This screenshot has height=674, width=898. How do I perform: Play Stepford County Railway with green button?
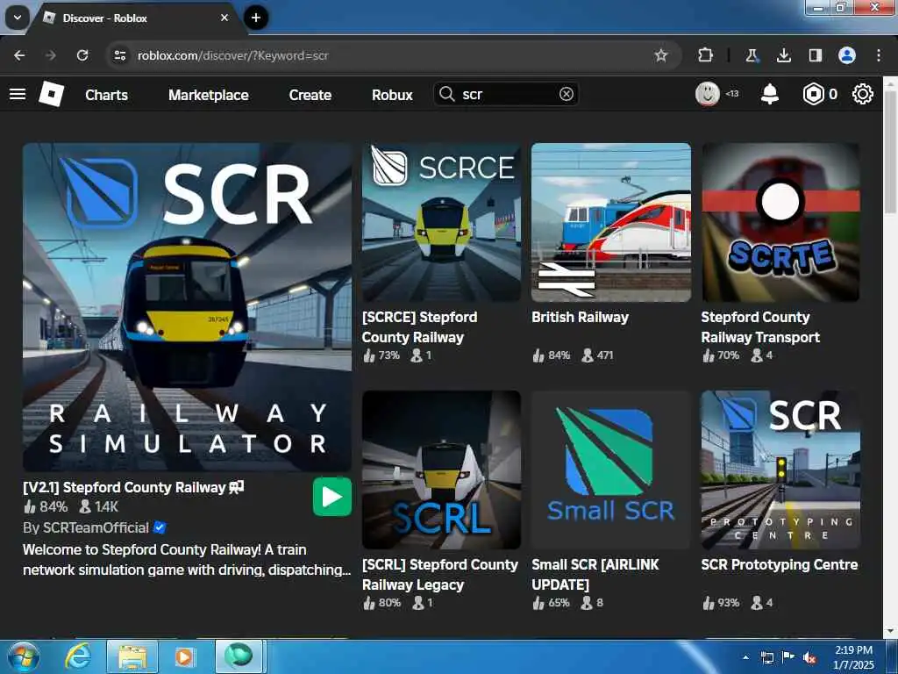(x=332, y=497)
